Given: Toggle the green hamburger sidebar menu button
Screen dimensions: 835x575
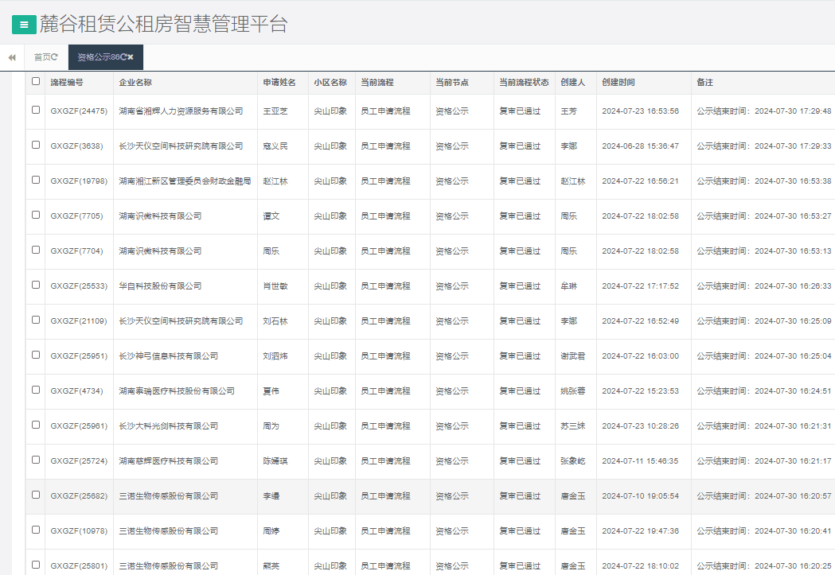Looking at the screenshot, I should tap(24, 25).
